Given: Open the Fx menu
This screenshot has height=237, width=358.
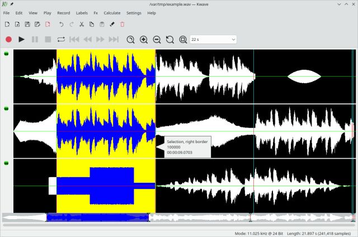Looking at the screenshot, I should 96,13.
